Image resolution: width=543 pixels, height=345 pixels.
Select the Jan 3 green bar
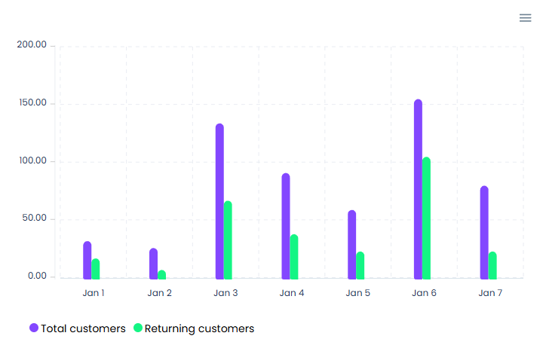pos(228,240)
